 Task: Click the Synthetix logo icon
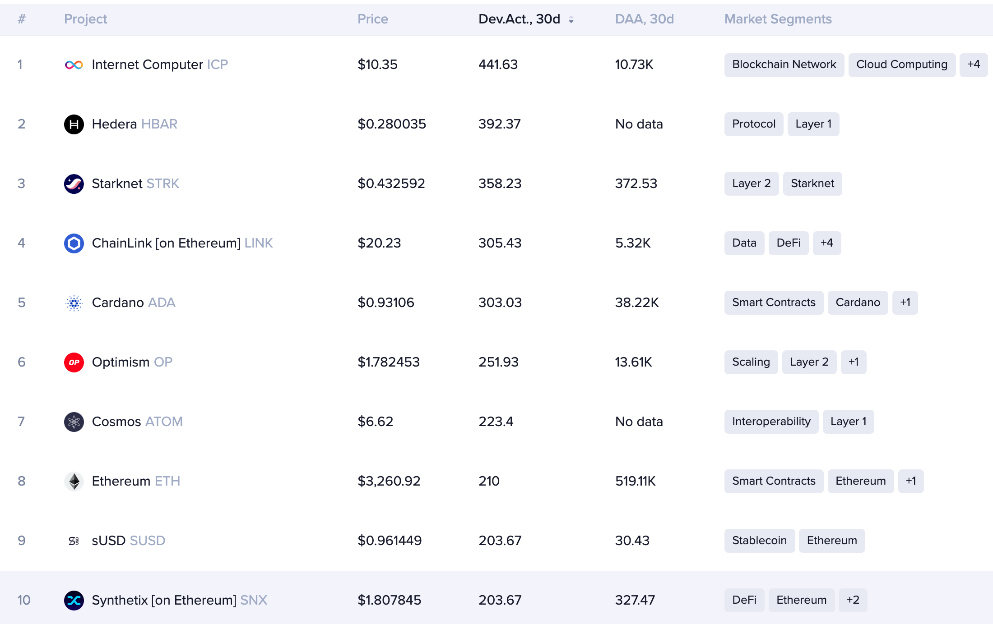pyautogui.click(x=74, y=601)
